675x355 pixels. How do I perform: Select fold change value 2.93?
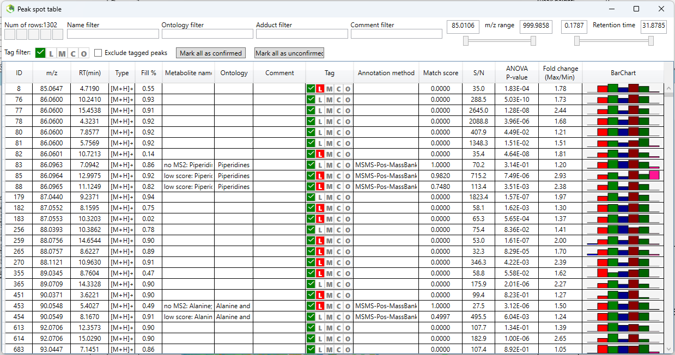coord(560,176)
